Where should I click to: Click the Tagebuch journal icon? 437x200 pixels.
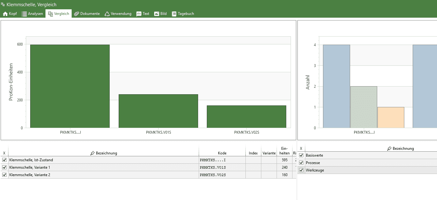coord(174,14)
